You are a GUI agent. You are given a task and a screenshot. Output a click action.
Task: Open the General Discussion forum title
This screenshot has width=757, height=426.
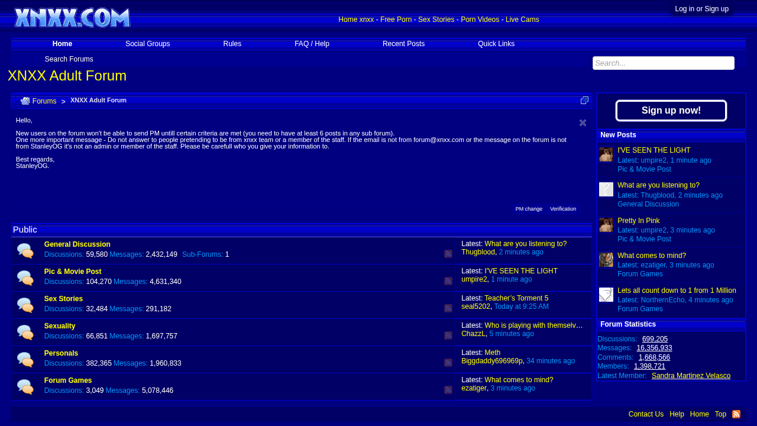(77, 244)
